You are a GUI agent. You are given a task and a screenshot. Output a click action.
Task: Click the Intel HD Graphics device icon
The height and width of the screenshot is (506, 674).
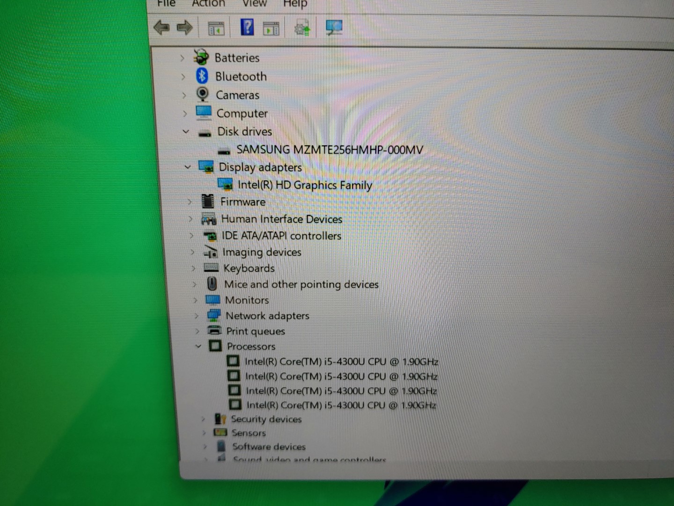pyautogui.click(x=226, y=184)
